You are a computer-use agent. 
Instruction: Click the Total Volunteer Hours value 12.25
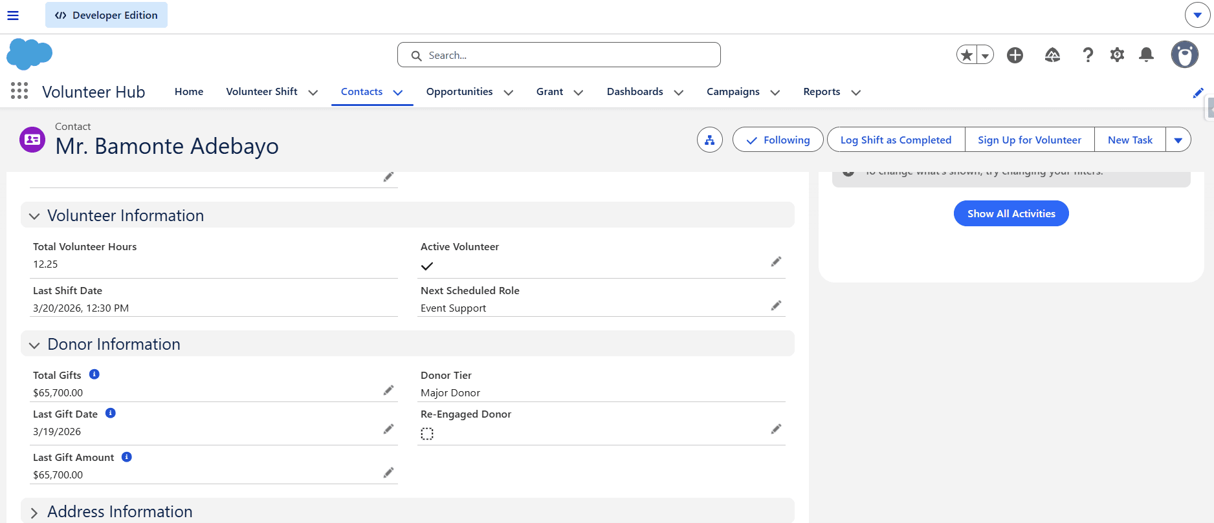[x=45, y=264]
